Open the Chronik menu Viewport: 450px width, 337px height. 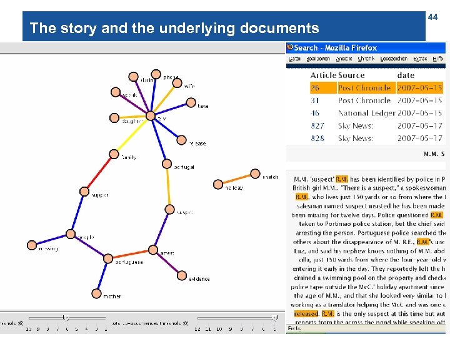pyautogui.click(x=366, y=59)
